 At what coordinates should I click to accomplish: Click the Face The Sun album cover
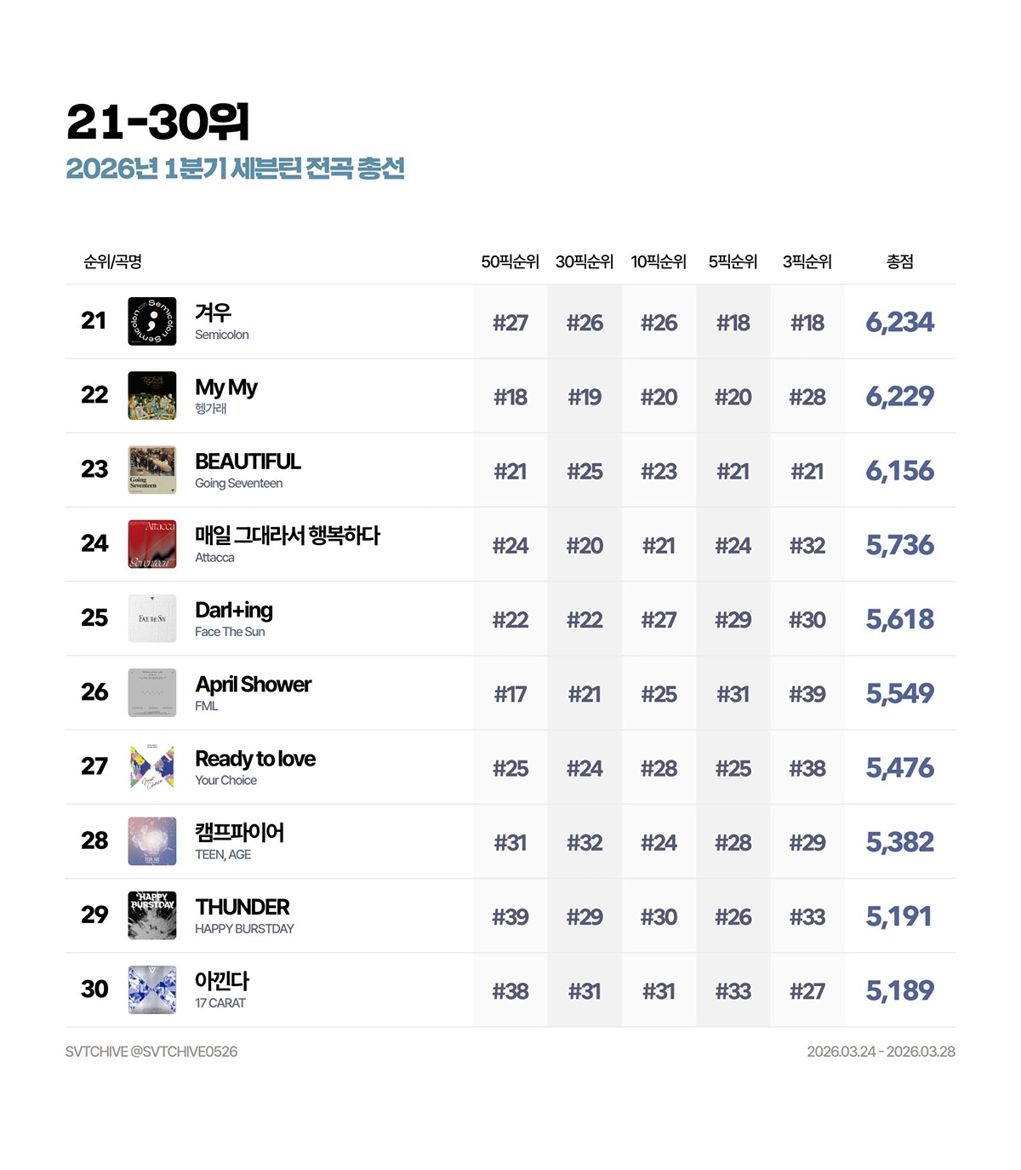coord(152,618)
